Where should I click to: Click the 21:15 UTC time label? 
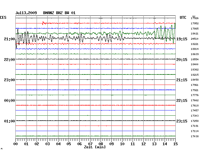[182, 80]
